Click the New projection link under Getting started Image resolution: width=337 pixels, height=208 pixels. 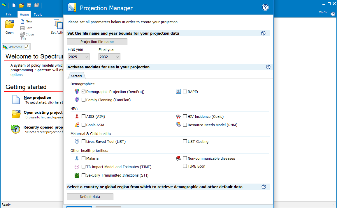[37, 97]
